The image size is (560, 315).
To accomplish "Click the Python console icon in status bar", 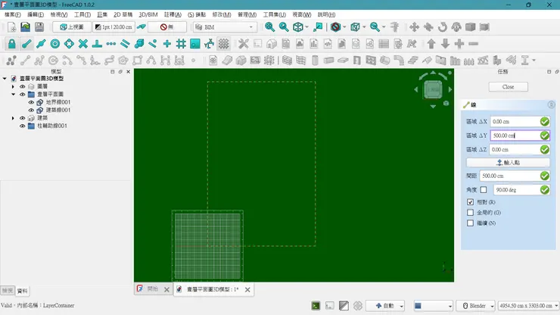I will tap(316, 306).
